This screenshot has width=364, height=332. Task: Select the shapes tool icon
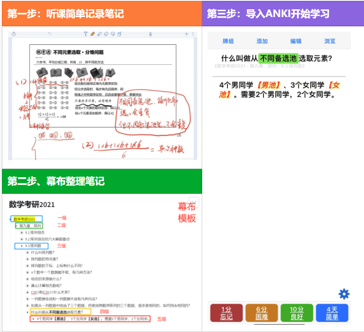click(120, 34)
